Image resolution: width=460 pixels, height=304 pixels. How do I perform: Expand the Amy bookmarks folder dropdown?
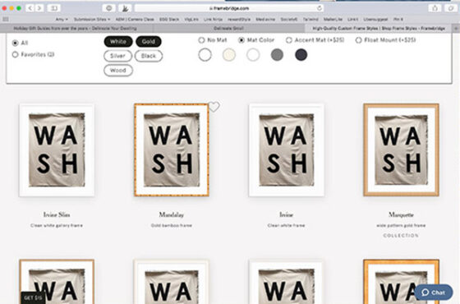pos(62,20)
